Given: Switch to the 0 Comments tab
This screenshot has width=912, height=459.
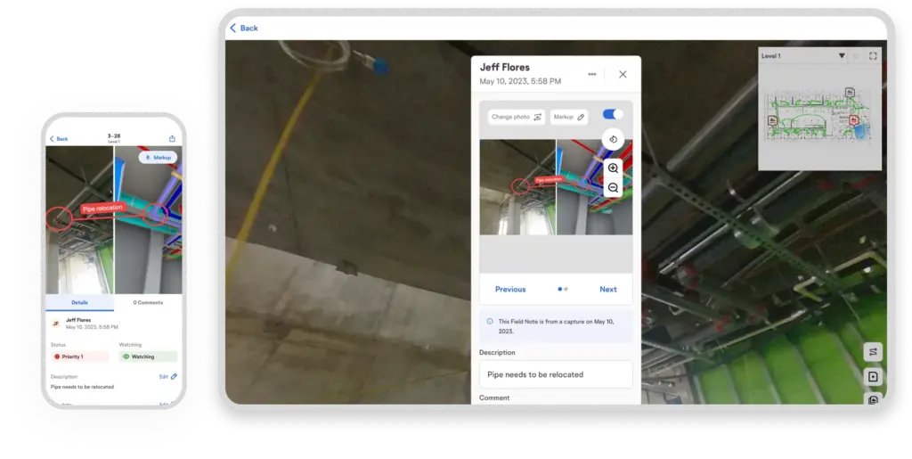Looking at the screenshot, I should click(148, 302).
